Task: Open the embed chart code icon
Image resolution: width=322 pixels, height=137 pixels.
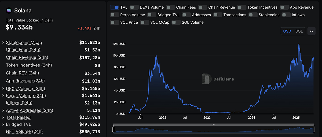Action: click(312, 31)
